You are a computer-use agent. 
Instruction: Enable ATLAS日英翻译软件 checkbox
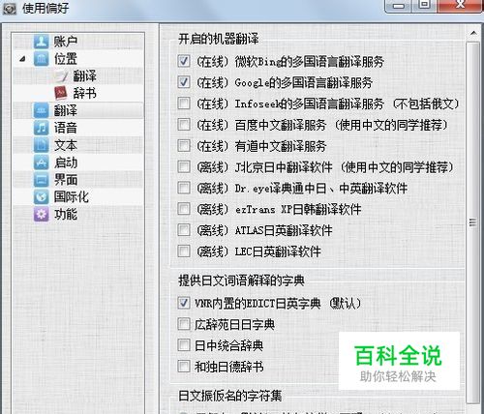point(184,230)
